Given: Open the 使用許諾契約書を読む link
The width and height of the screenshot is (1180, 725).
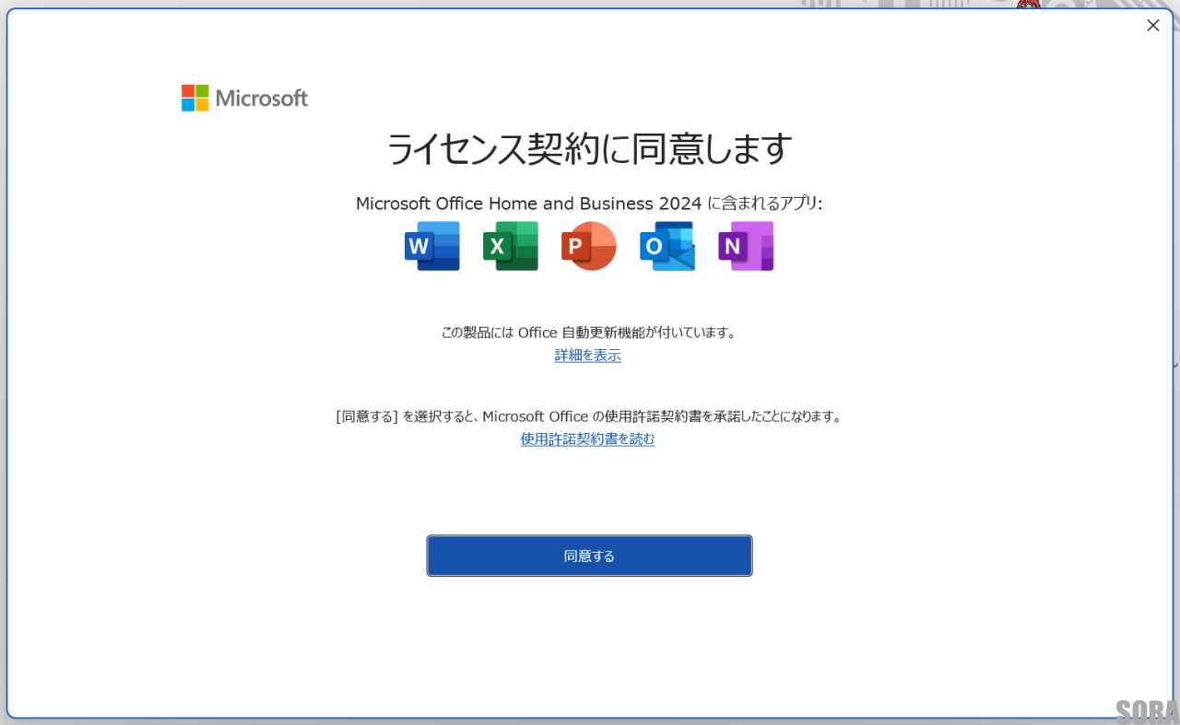Looking at the screenshot, I should tap(587, 439).
